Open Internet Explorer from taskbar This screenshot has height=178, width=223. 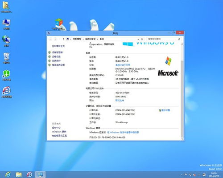8,174
